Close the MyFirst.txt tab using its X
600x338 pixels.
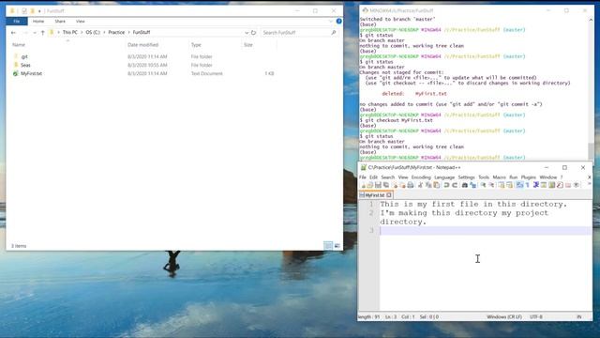(x=389, y=195)
